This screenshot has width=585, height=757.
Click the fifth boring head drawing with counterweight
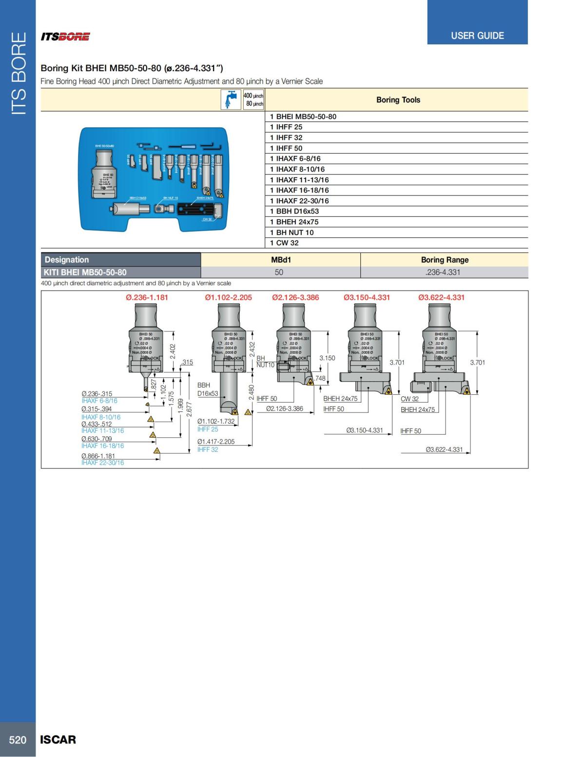click(441, 349)
